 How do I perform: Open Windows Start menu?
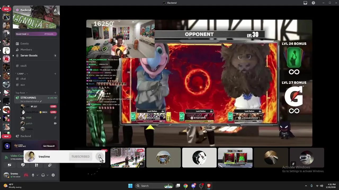[x=130, y=186]
